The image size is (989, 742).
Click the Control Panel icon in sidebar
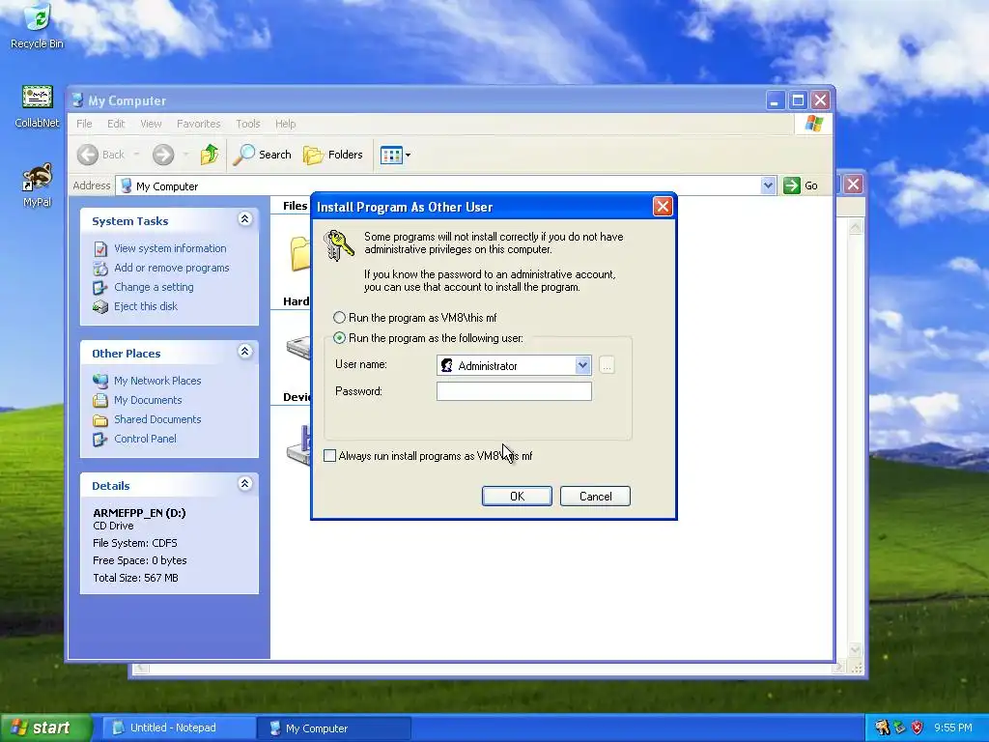[x=100, y=440]
